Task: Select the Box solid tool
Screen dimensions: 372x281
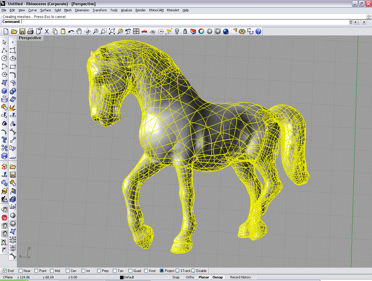Action: (4, 91)
